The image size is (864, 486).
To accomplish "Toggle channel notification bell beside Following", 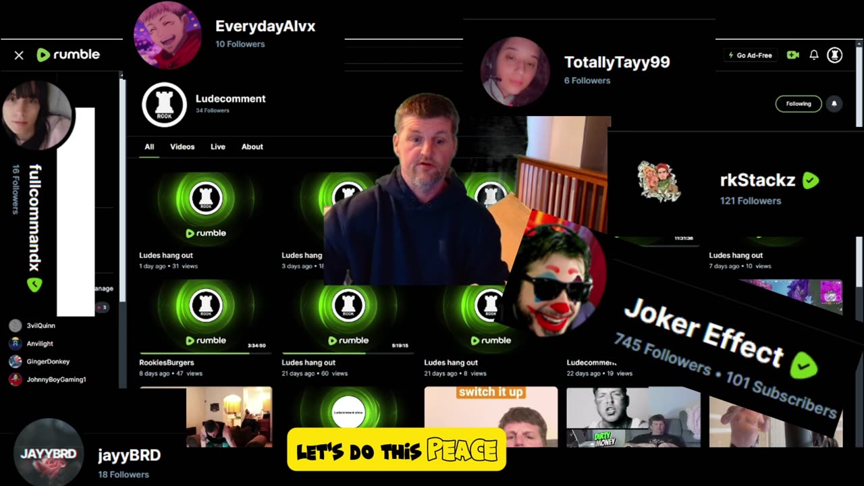I will 834,103.
